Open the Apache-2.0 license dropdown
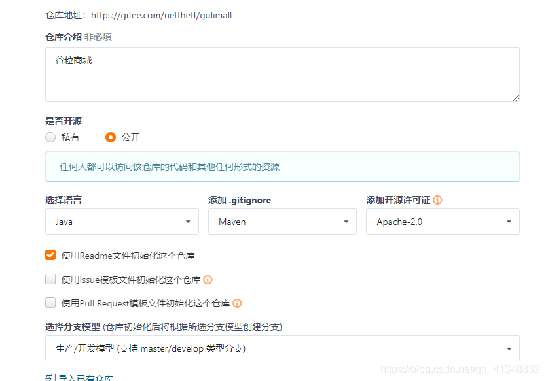Image resolution: width=546 pixels, height=381 pixels. [x=443, y=222]
